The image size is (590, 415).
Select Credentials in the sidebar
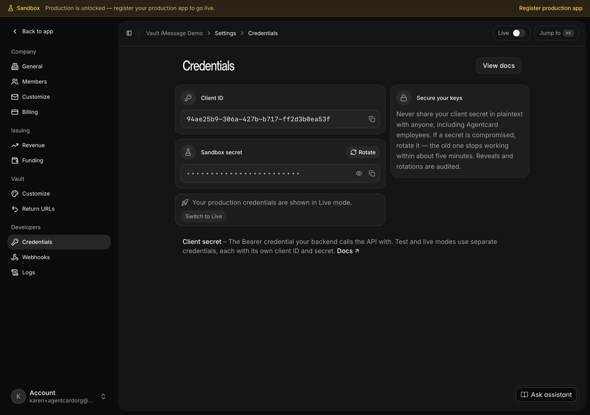59,242
